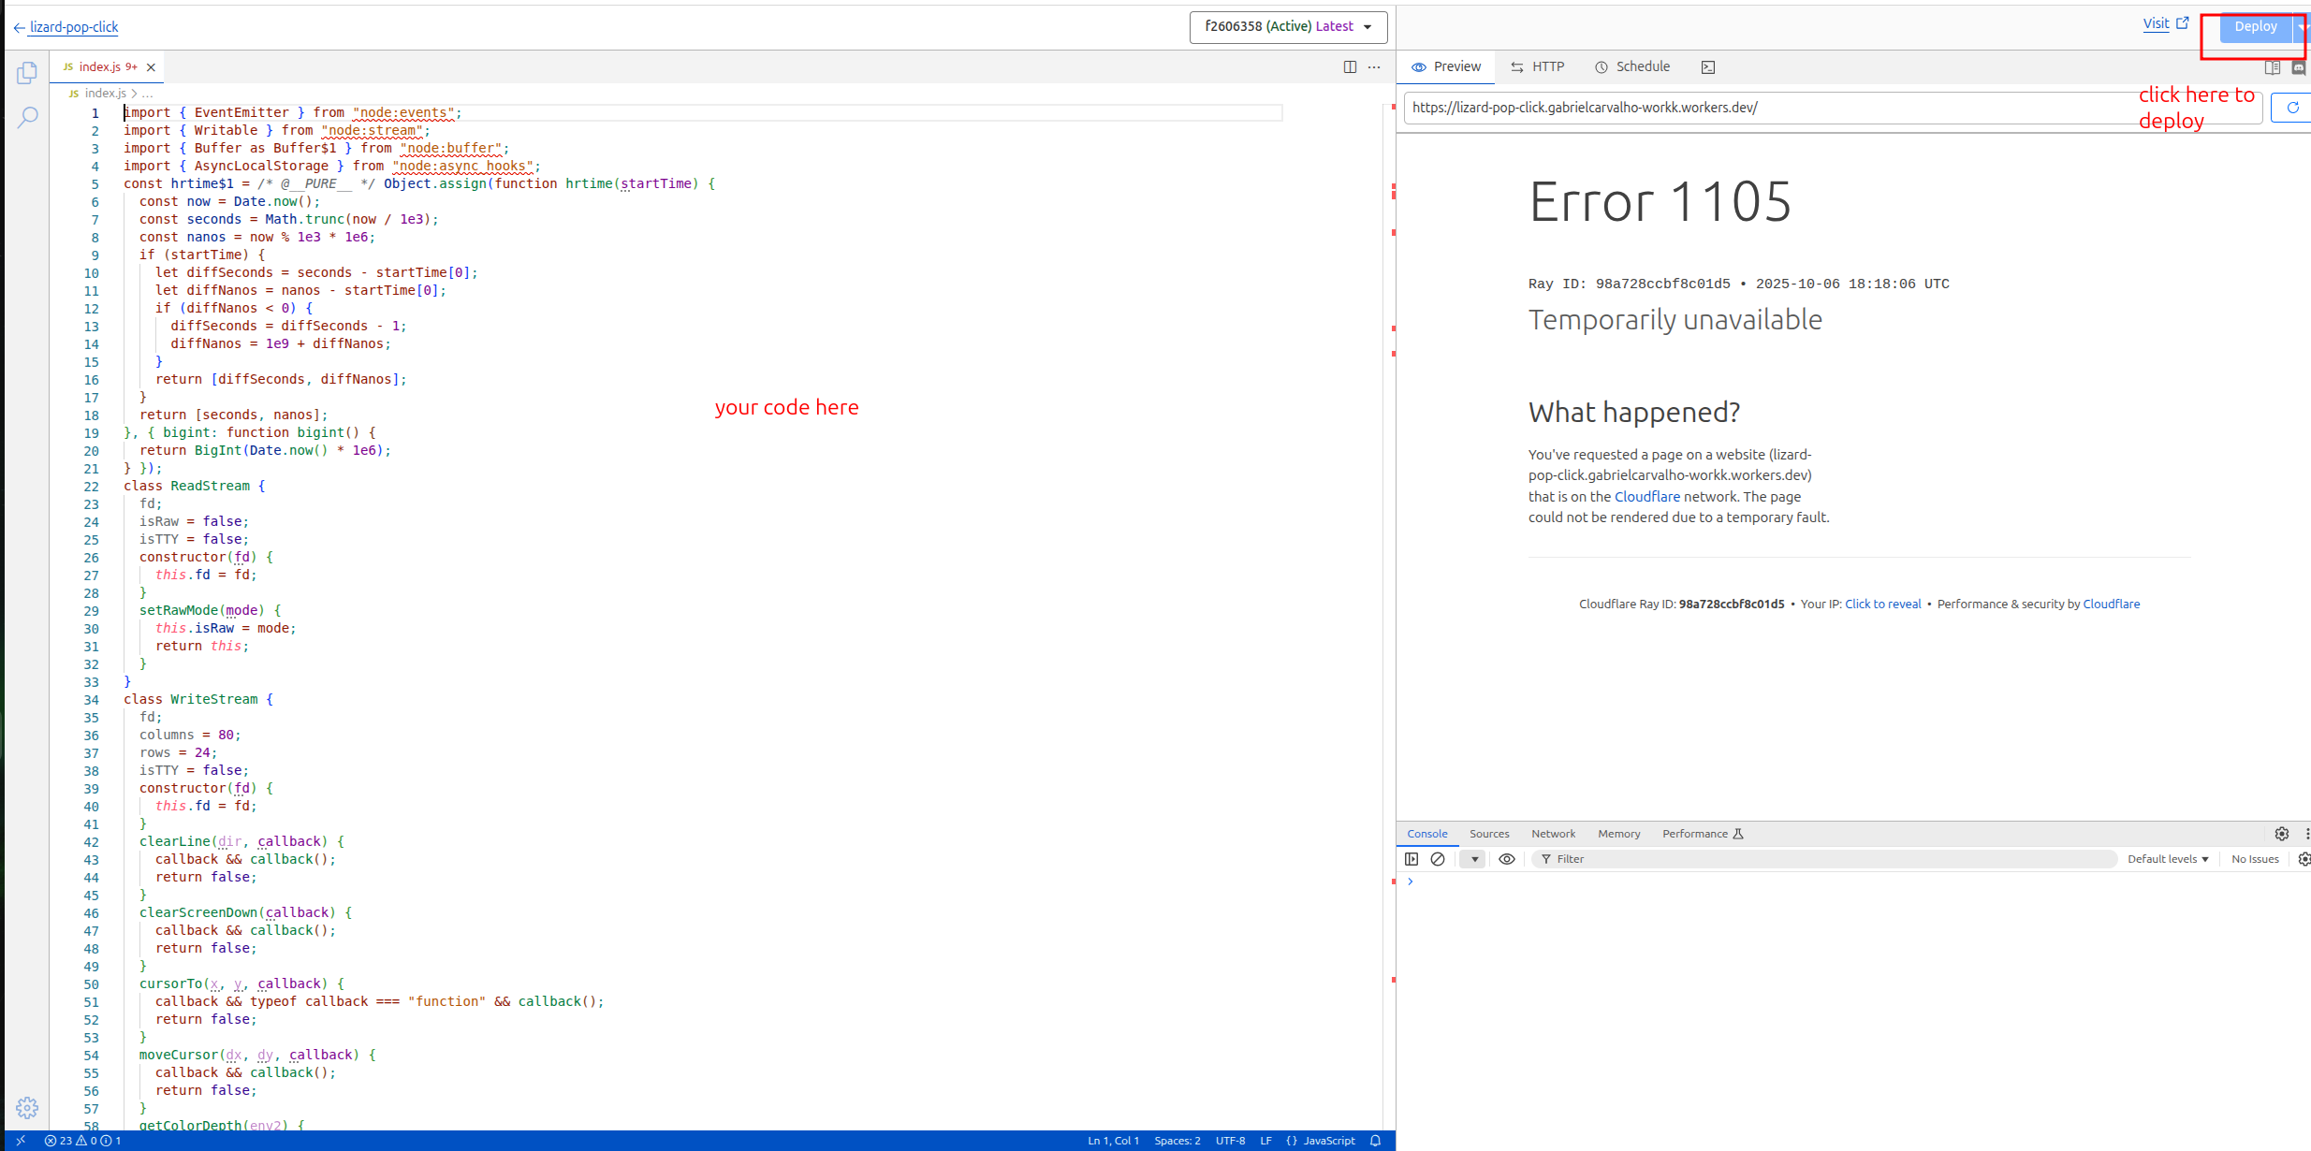Switch to the Network DevTools tab
Screen dimensions: 2311x1151
point(1552,834)
